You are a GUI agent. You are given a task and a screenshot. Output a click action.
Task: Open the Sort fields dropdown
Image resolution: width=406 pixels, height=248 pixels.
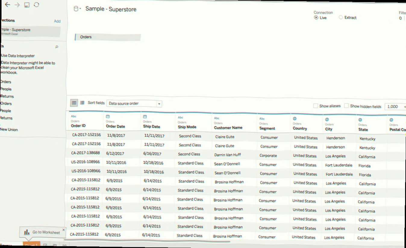134,104
